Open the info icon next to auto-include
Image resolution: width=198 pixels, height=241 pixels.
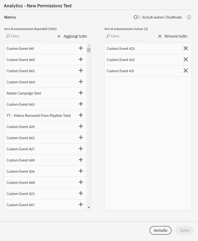[x=189, y=17]
